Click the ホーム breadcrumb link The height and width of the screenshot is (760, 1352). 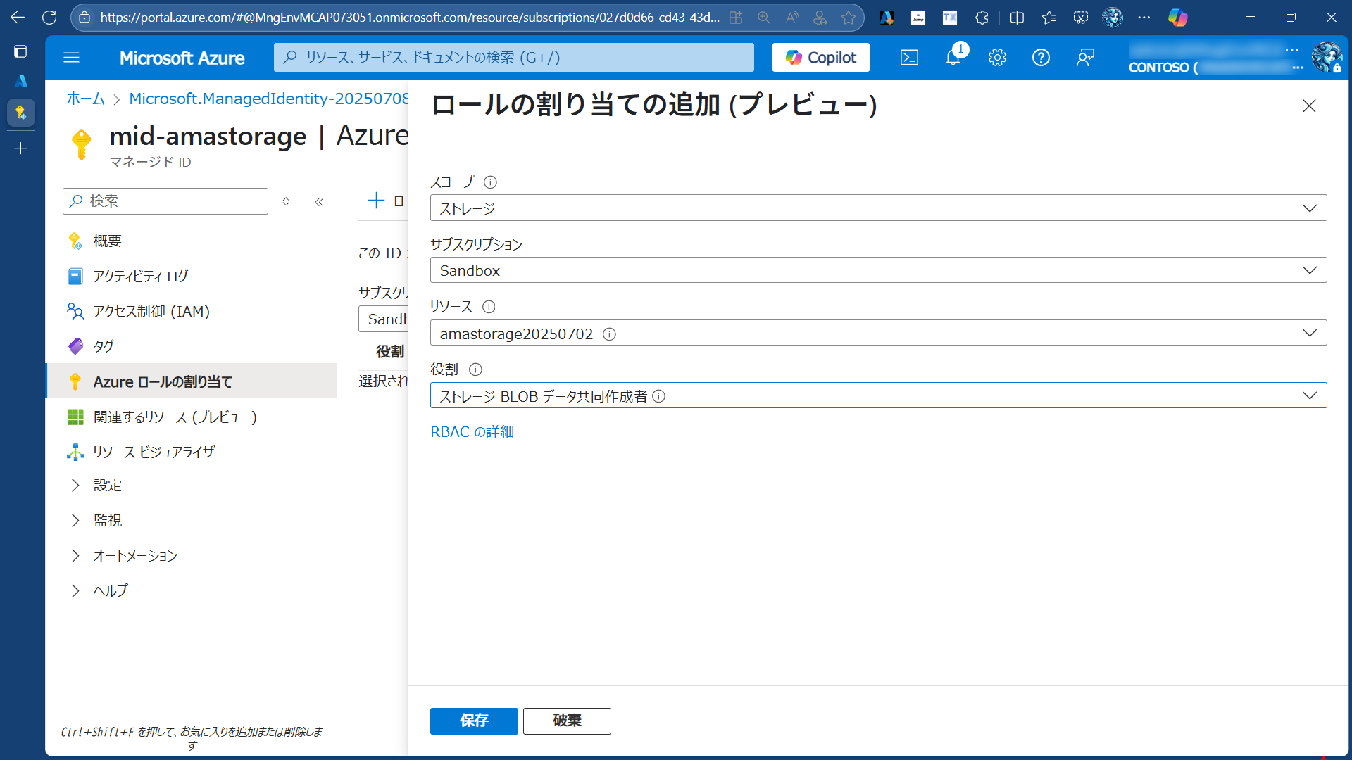[x=85, y=99]
